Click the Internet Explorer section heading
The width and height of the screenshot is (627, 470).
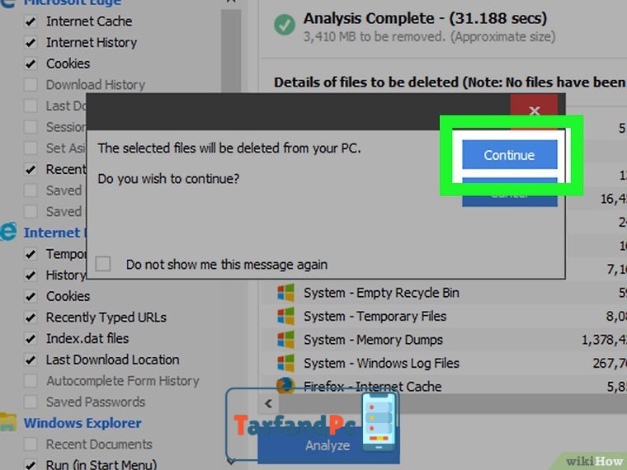tap(54, 233)
